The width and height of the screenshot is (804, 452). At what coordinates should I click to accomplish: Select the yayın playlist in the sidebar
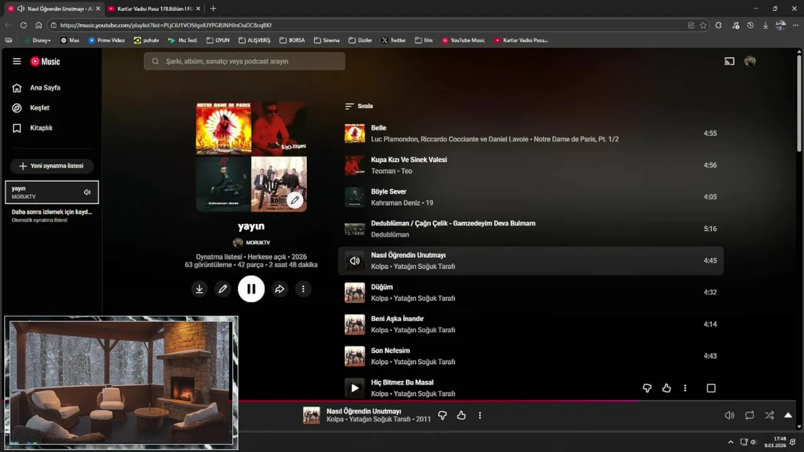pyautogui.click(x=52, y=192)
